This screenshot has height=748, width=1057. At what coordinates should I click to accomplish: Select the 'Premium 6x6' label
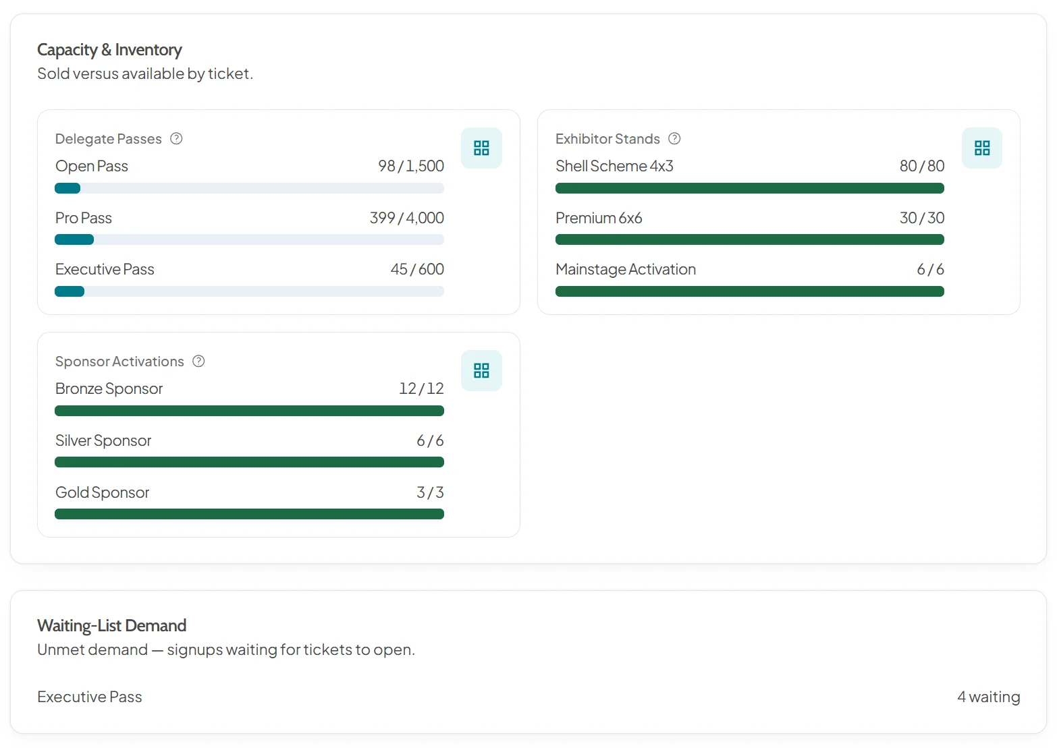599,218
